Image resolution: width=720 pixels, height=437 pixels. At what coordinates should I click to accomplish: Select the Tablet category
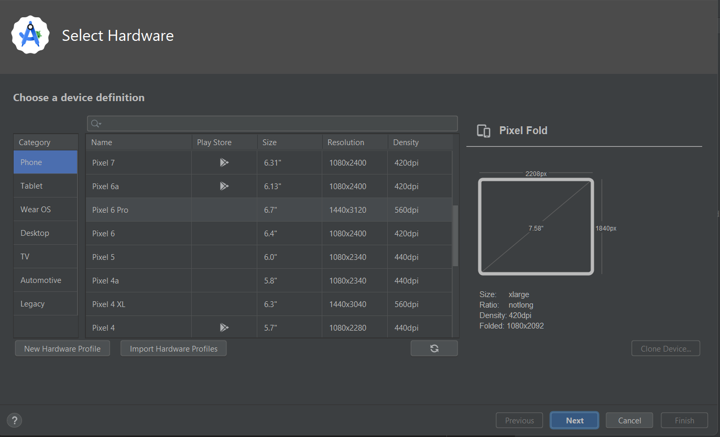pos(31,186)
